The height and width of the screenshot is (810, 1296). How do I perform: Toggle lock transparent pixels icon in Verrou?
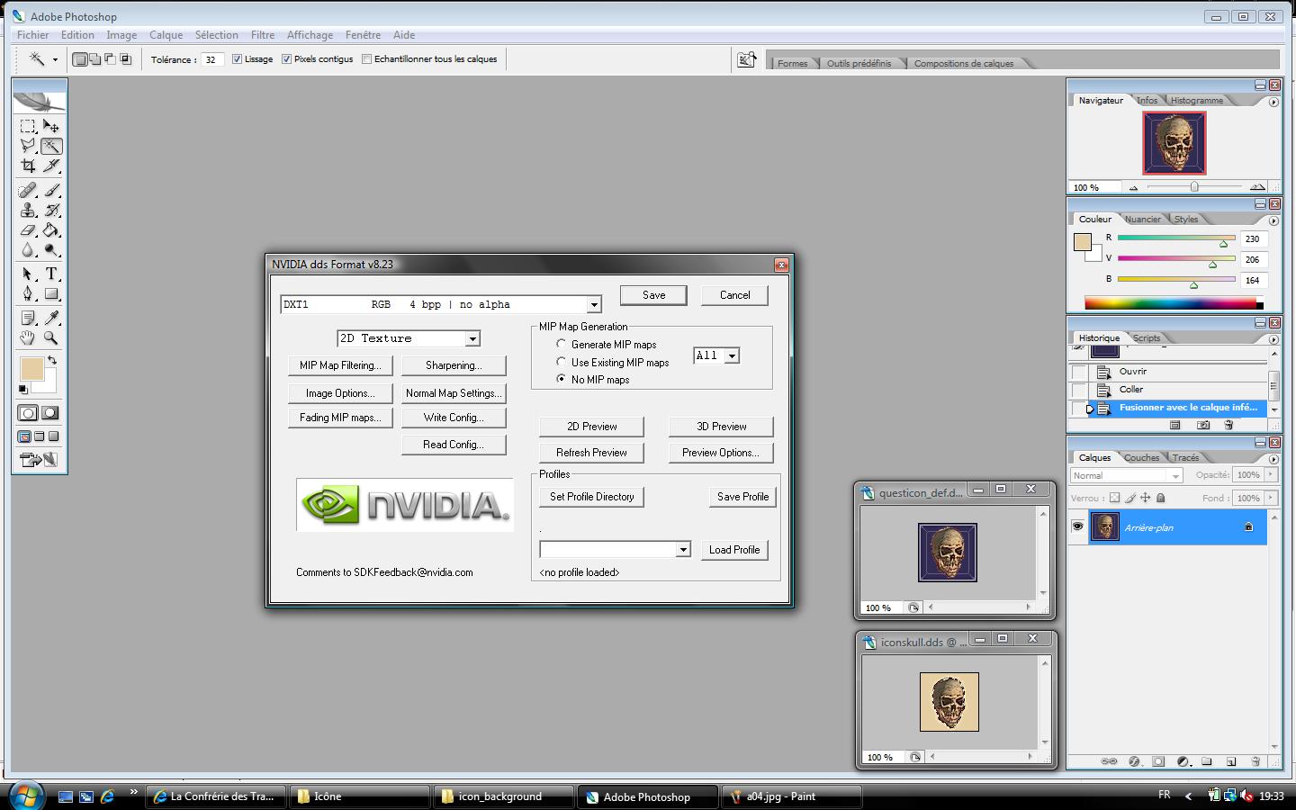[1114, 498]
